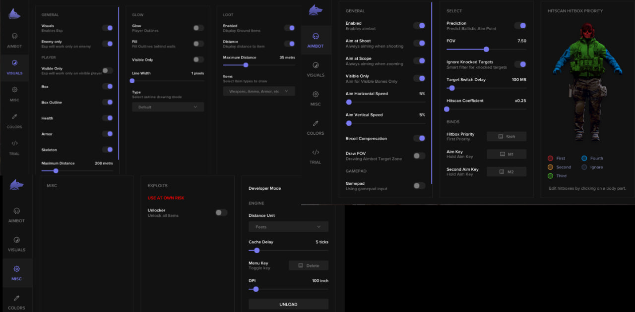
Task: Click the icon on the highlighted VISUALS tab
Action: coord(14,63)
